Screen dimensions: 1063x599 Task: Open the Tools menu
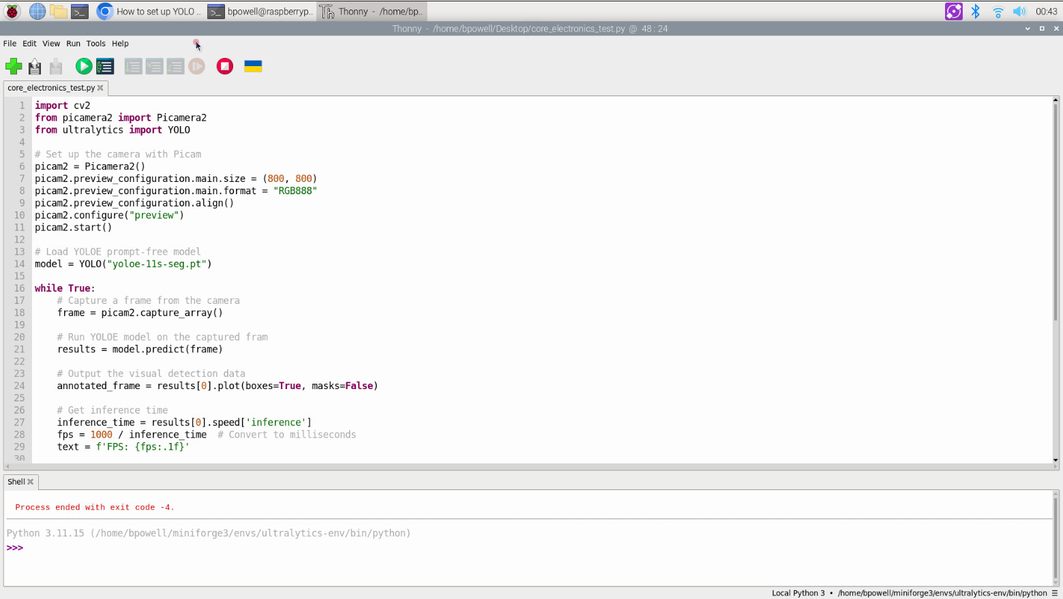[x=95, y=44]
